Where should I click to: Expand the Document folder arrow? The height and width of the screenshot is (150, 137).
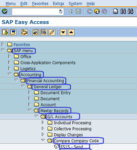[29, 98]
